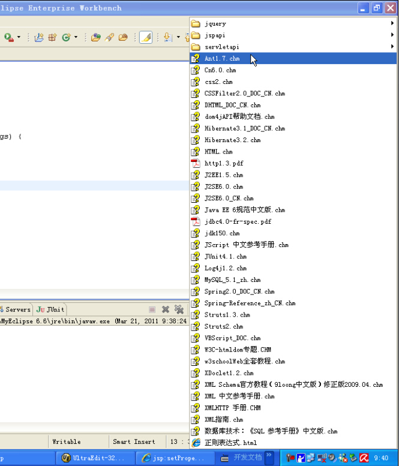Click the 开发文档 taskbar toolbar label
This screenshot has height=466, width=399.
click(247, 457)
